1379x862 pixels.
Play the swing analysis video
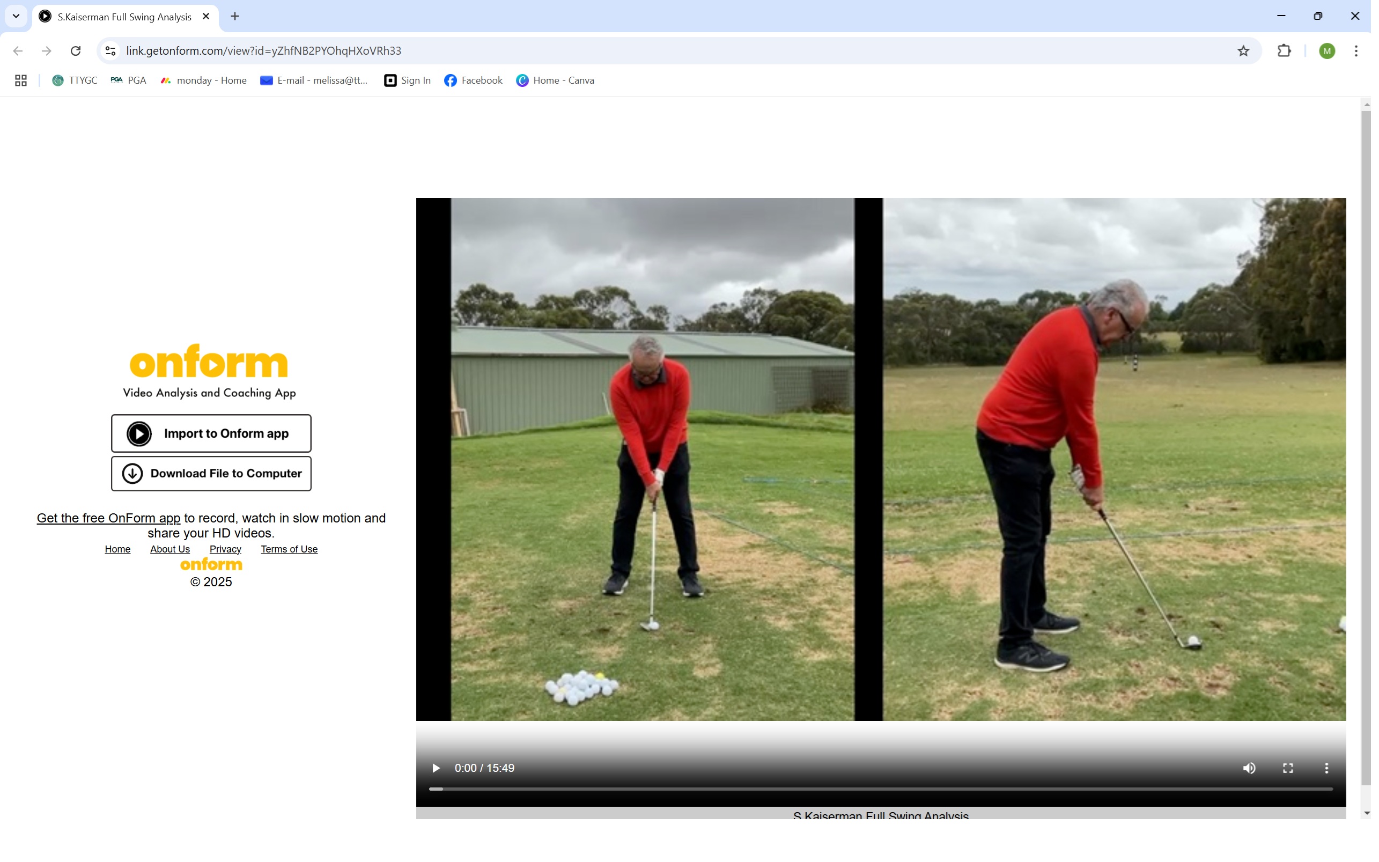[x=436, y=768]
